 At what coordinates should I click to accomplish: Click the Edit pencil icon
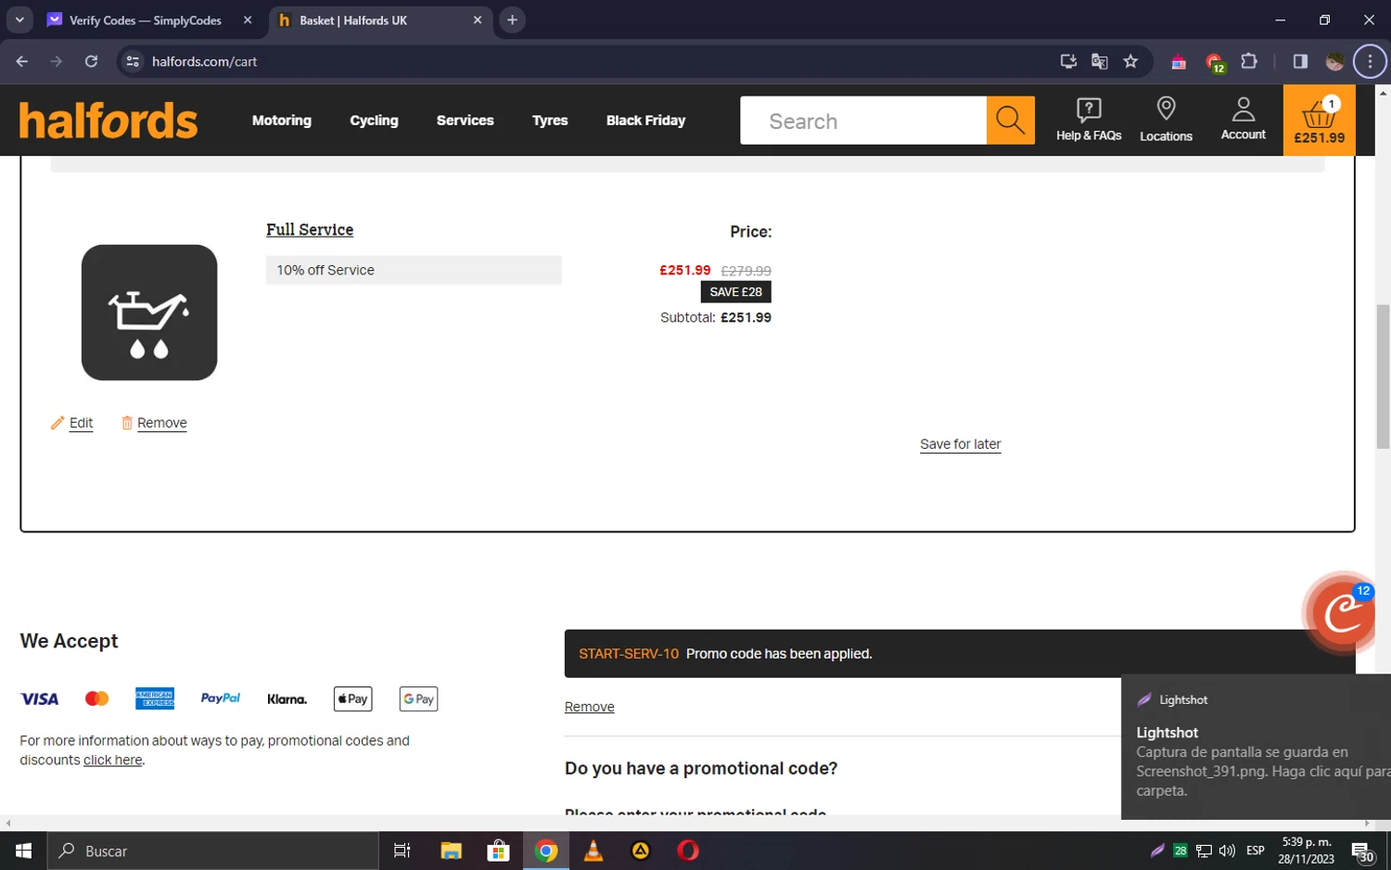57,423
